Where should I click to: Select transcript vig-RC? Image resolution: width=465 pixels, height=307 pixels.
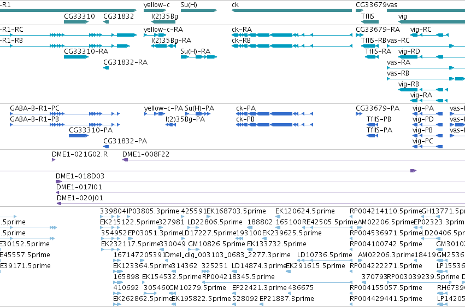tap(421, 30)
